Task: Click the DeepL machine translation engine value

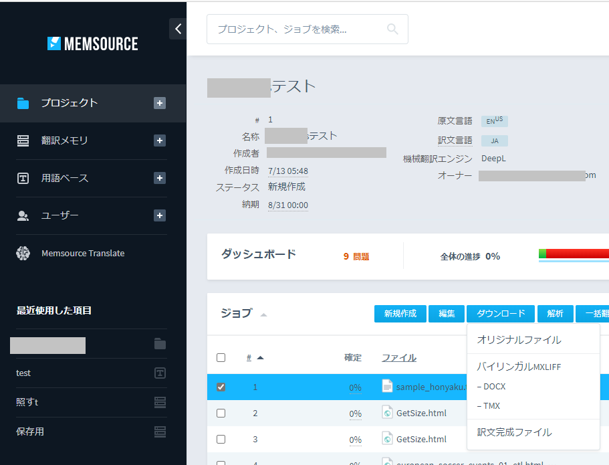Action: click(493, 159)
